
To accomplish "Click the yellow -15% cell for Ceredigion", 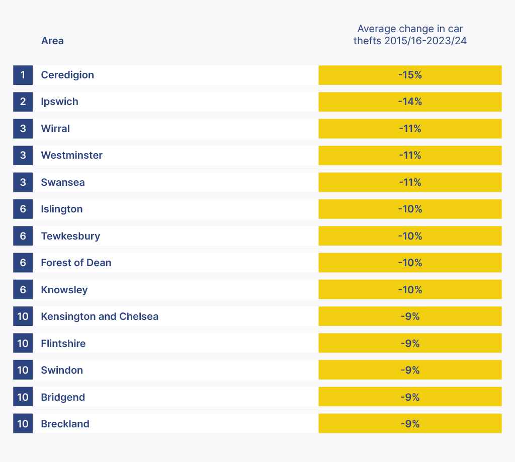I will tap(410, 75).
